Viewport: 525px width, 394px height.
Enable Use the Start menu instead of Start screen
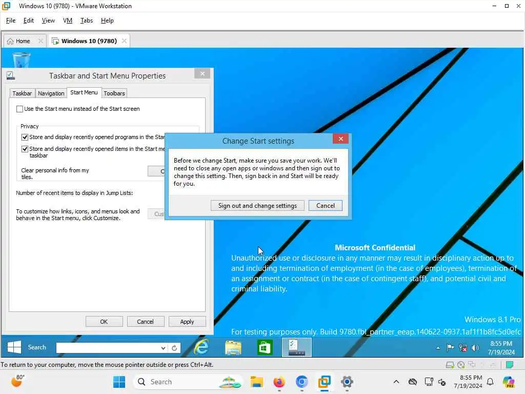20,109
